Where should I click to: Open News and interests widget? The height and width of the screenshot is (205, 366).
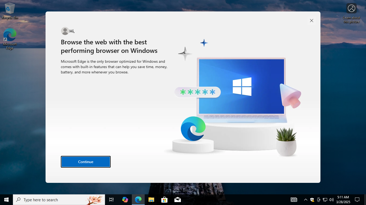click(x=294, y=200)
